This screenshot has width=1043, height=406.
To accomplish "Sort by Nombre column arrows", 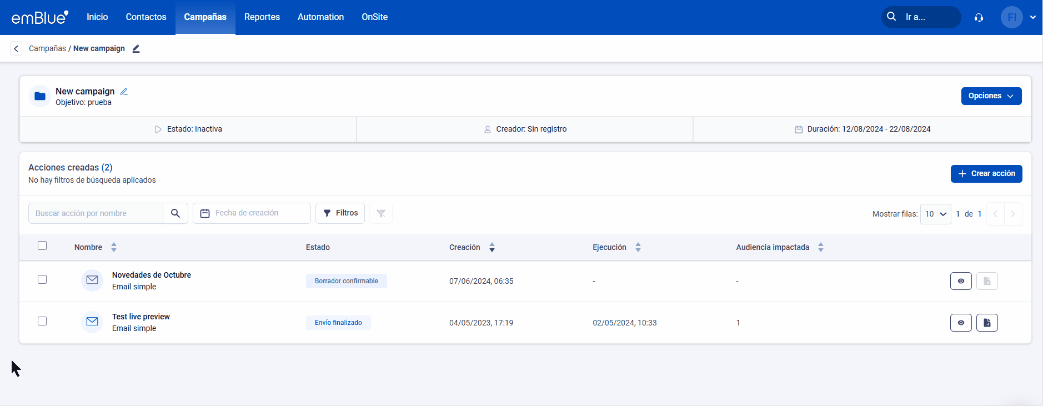I will (x=114, y=247).
